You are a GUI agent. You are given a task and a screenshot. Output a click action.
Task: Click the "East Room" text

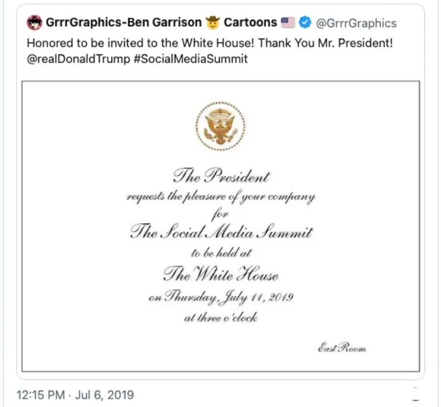(x=342, y=348)
